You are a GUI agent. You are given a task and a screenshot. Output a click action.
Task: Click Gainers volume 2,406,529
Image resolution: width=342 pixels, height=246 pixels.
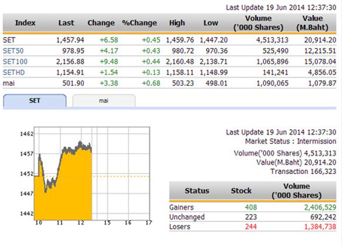coord(320,207)
